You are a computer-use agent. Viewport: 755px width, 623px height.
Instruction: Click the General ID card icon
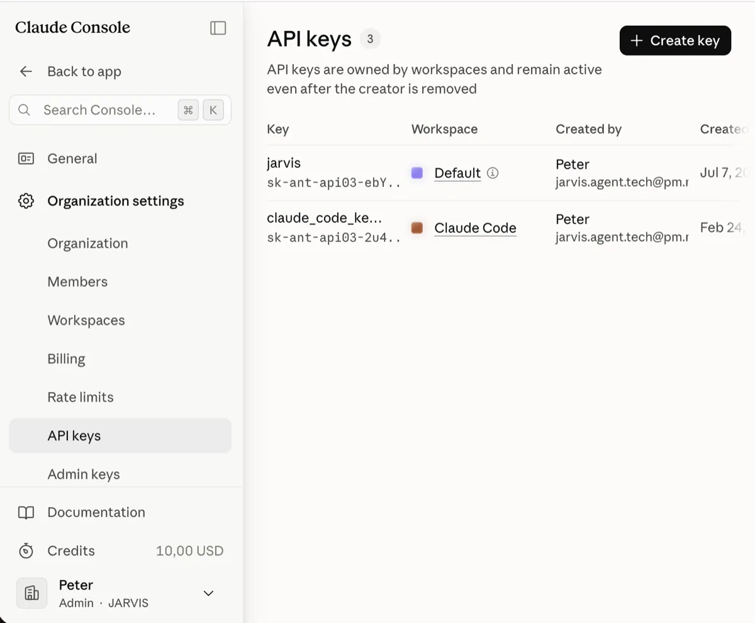click(26, 159)
